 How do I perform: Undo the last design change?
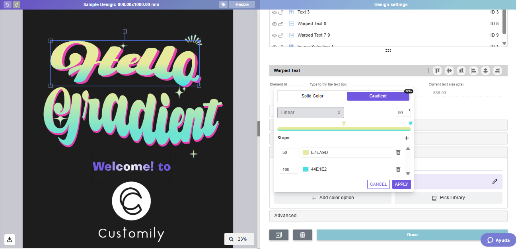7,4
